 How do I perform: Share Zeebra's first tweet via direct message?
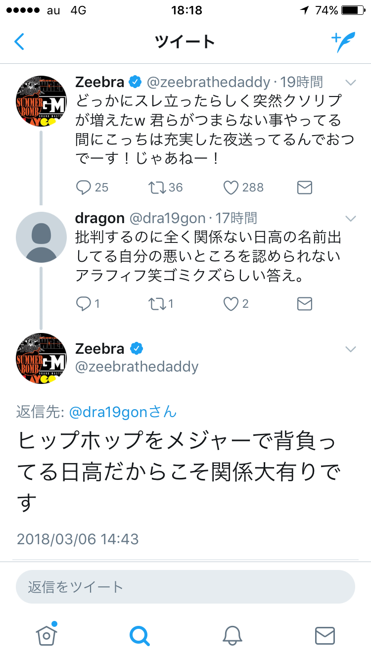pos(304,187)
